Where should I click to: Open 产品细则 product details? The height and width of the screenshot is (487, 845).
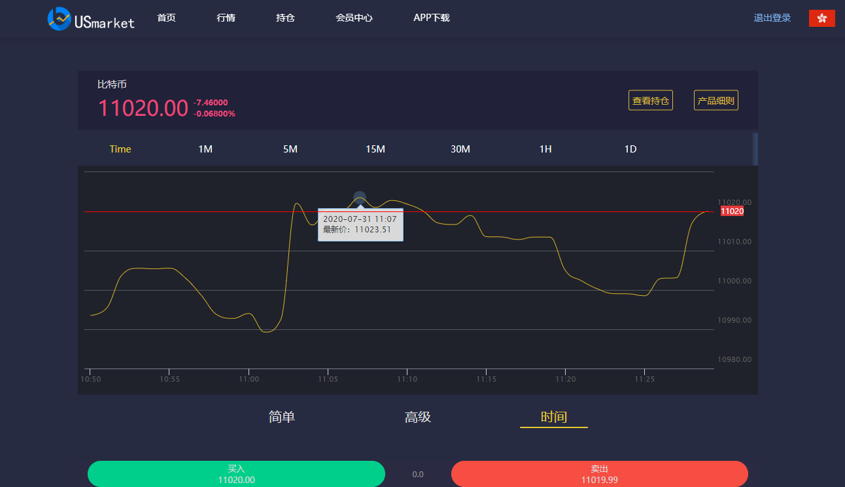(716, 100)
